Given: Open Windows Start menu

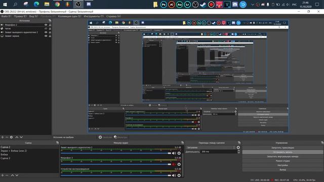Looking at the screenshot, I should 5,4.
